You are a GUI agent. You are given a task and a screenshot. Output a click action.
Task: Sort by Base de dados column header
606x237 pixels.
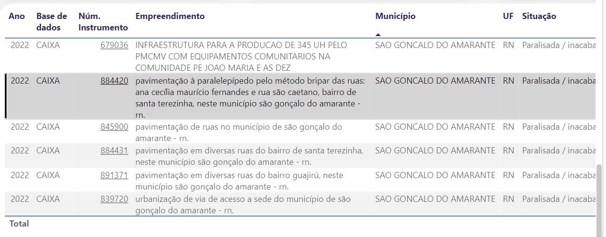click(x=52, y=22)
